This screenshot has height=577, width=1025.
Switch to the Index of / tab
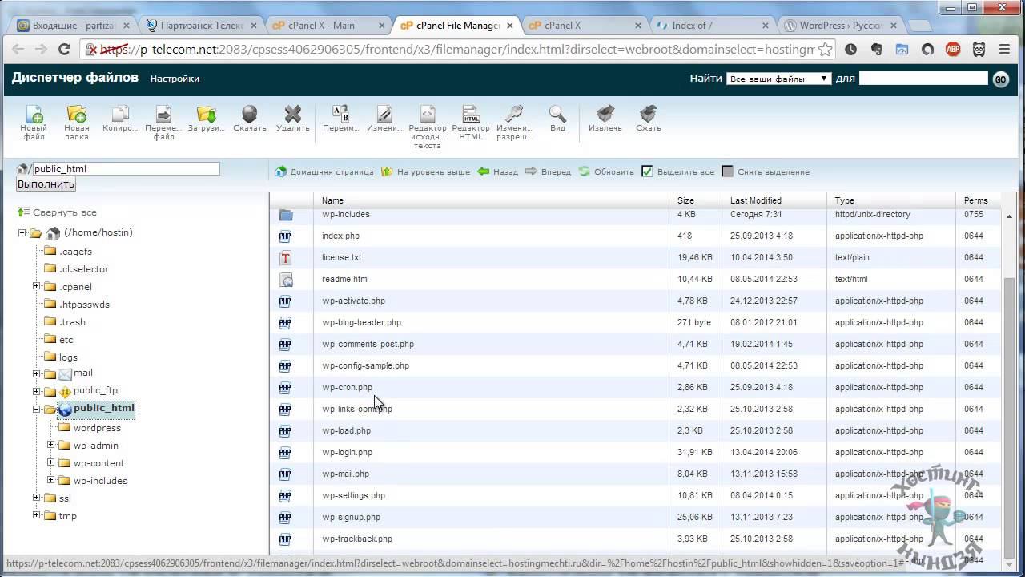(x=705, y=26)
